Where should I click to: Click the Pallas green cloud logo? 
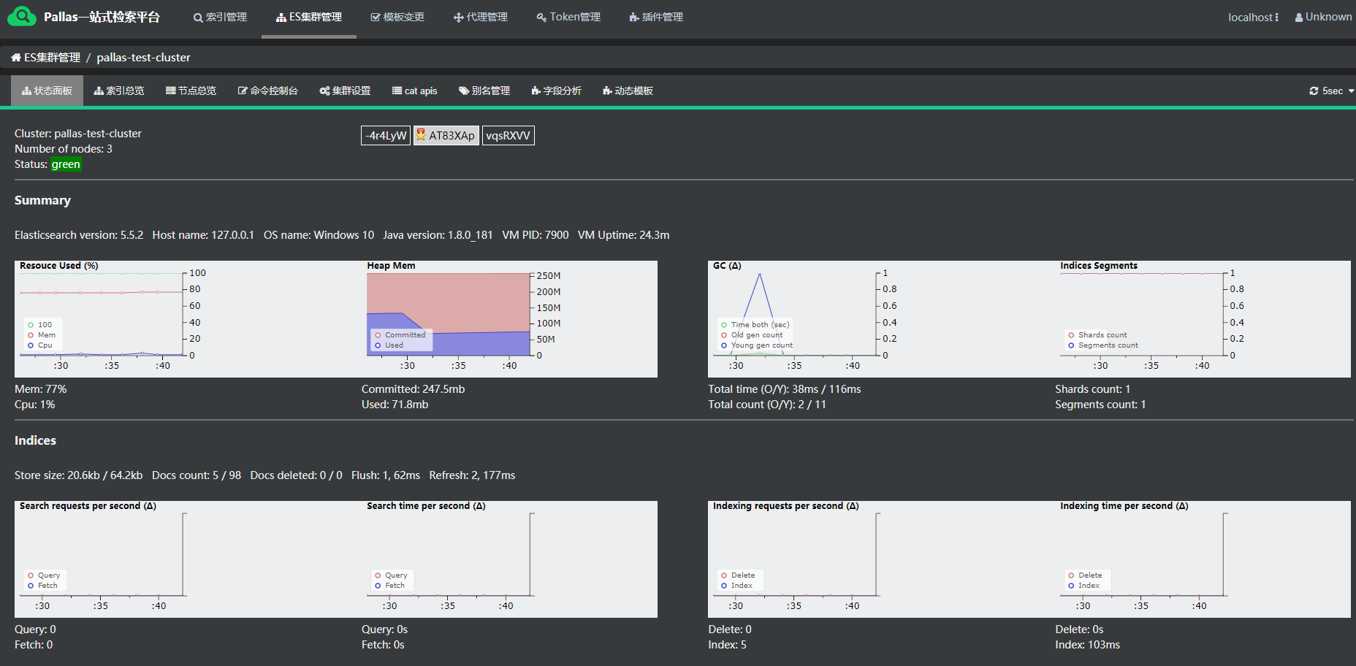[x=21, y=16]
